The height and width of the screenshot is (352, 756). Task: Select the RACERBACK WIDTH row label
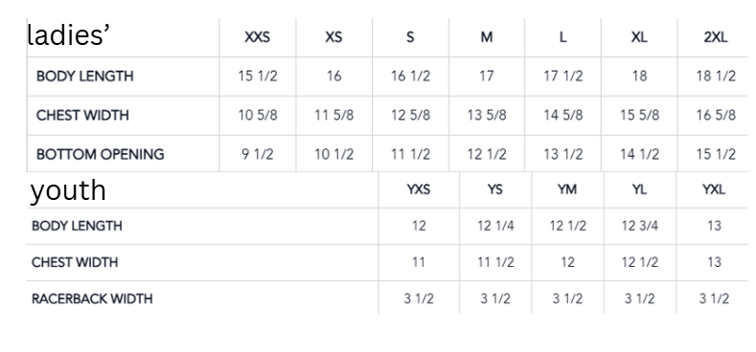92,299
